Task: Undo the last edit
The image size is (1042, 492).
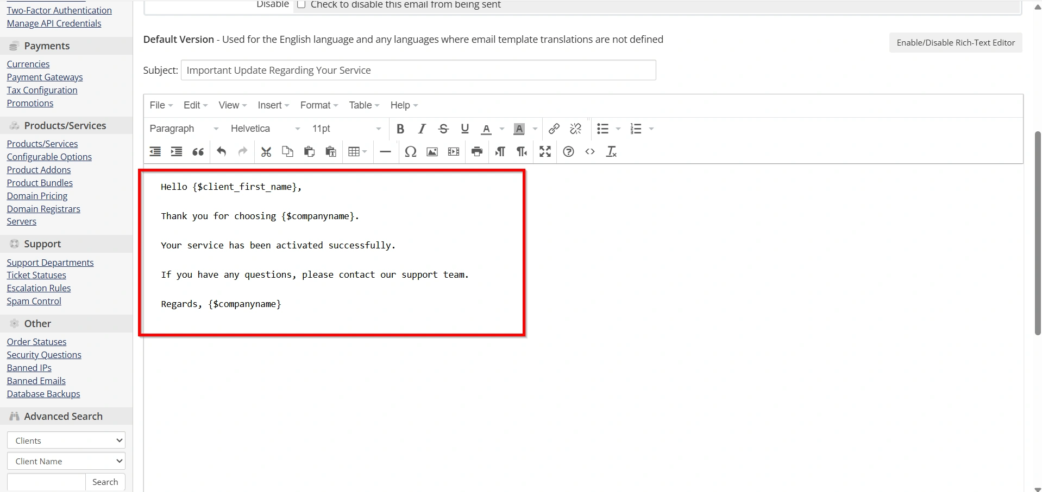Action: click(x=221, y=152)
